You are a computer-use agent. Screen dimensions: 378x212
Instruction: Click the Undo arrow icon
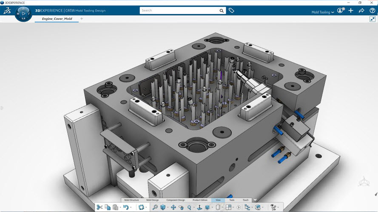tap(125, 207)
